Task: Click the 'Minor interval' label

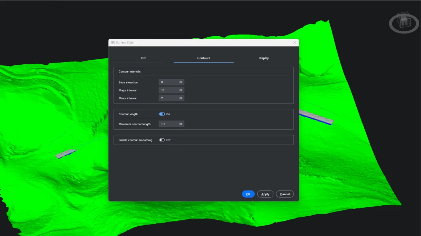Action: tap(128, 98)
